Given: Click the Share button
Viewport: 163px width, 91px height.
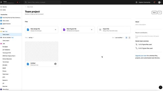Looking at the screenshot, I should [x=154, y=13].
